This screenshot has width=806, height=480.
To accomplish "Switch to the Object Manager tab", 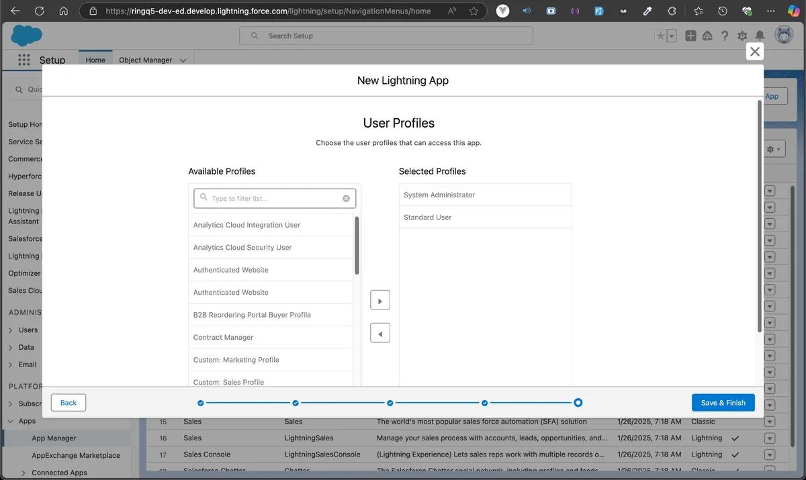I will pos(146,60).
